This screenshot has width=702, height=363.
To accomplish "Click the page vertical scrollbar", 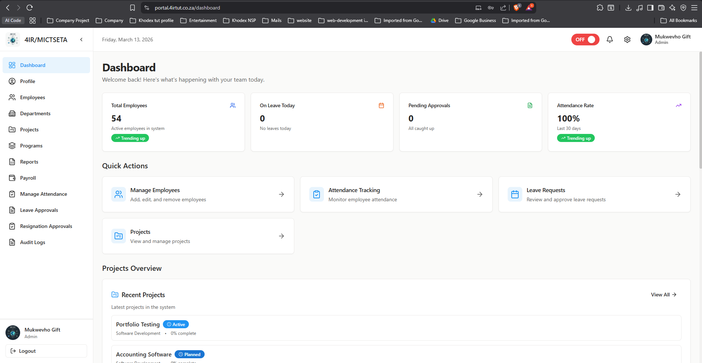I will click(700, 110).
